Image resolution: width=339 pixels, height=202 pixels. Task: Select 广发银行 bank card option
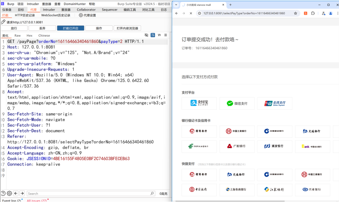[x=237, y=146]
